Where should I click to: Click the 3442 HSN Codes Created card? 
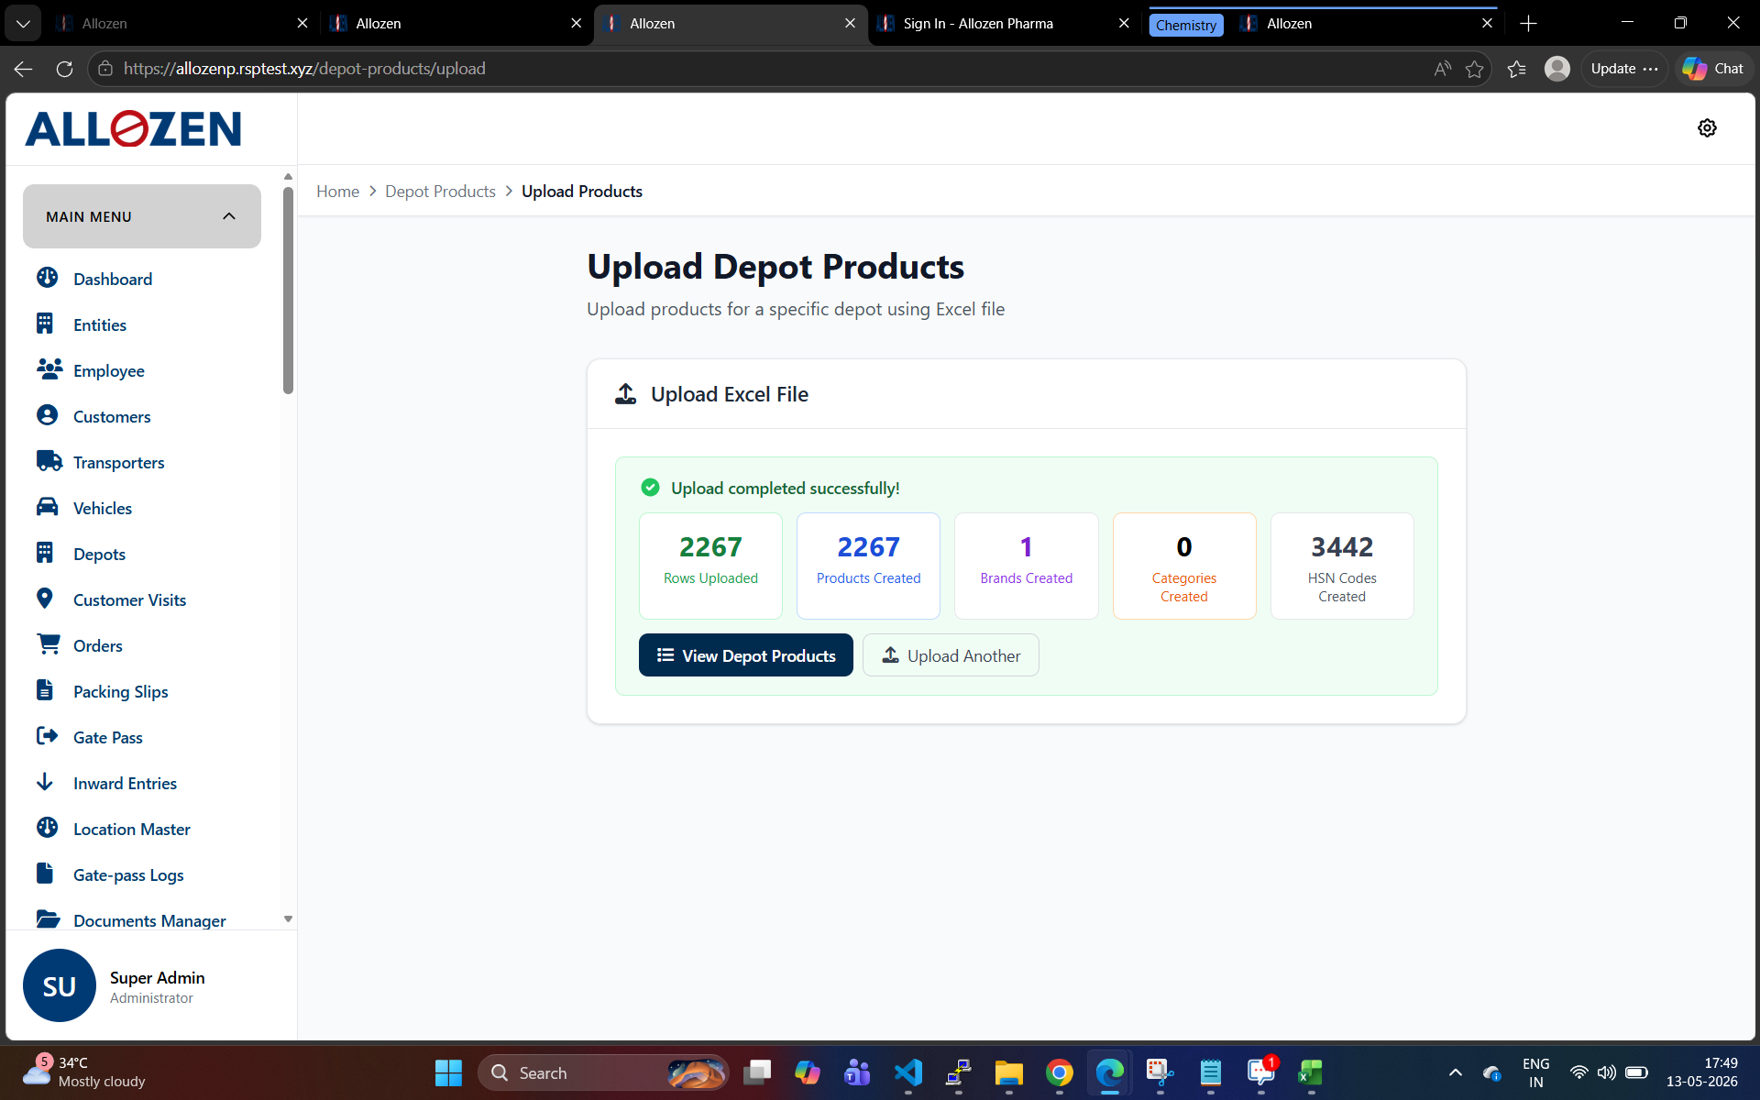click(1342, 566)
